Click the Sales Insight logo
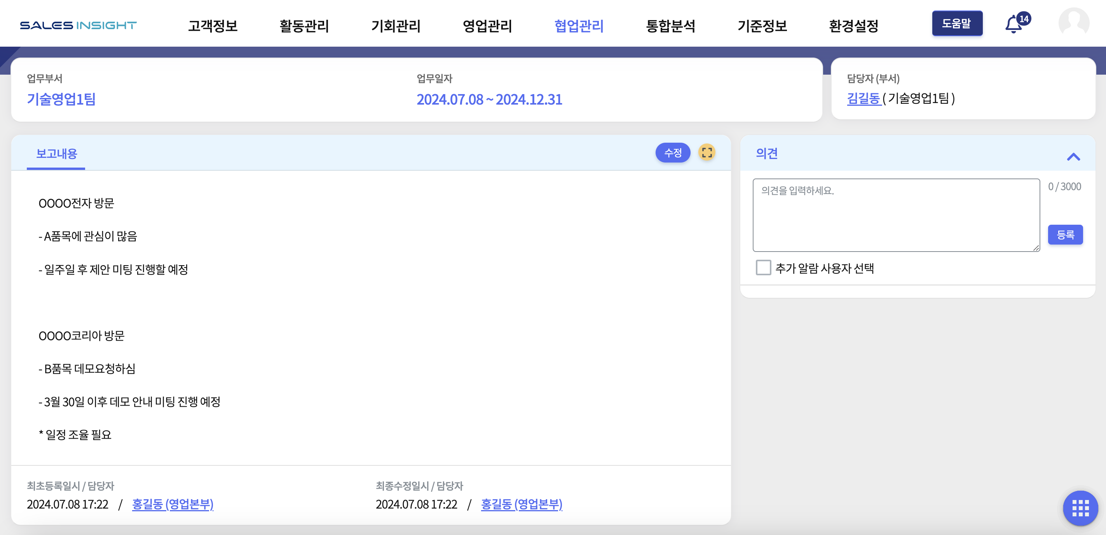1106x535 pixels. pos(78,25)
